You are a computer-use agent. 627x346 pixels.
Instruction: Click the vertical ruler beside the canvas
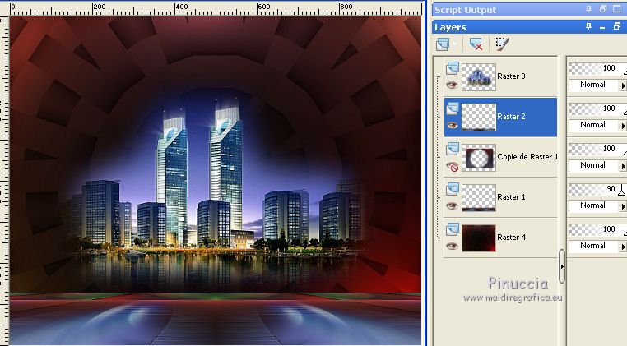4,181
